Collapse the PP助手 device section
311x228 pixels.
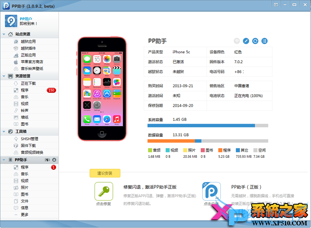4,160
